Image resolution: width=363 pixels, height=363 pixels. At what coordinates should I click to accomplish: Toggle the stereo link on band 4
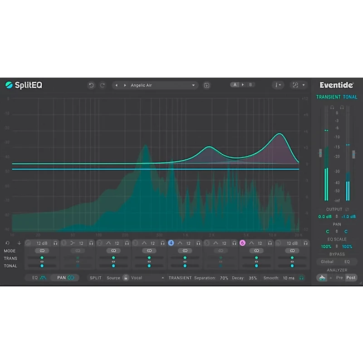[x=185, y=250]
